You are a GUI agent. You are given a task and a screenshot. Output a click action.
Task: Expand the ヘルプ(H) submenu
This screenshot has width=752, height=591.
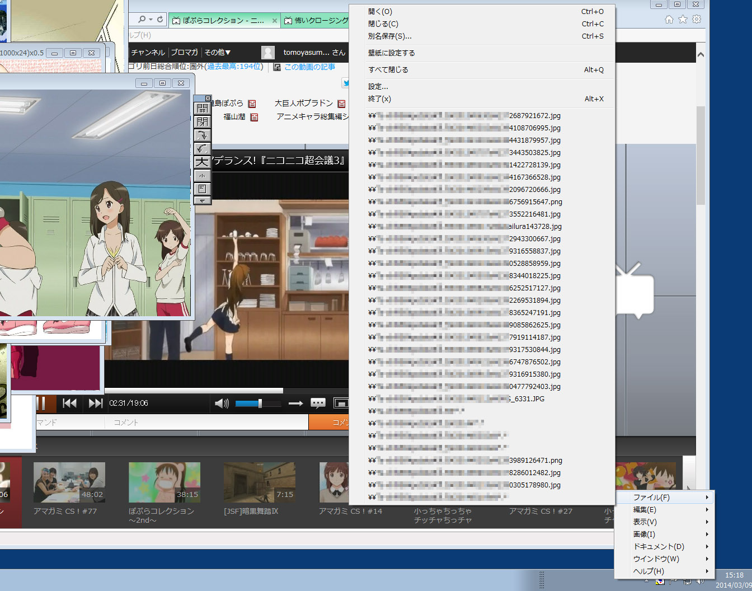click(x=664, y=571)
